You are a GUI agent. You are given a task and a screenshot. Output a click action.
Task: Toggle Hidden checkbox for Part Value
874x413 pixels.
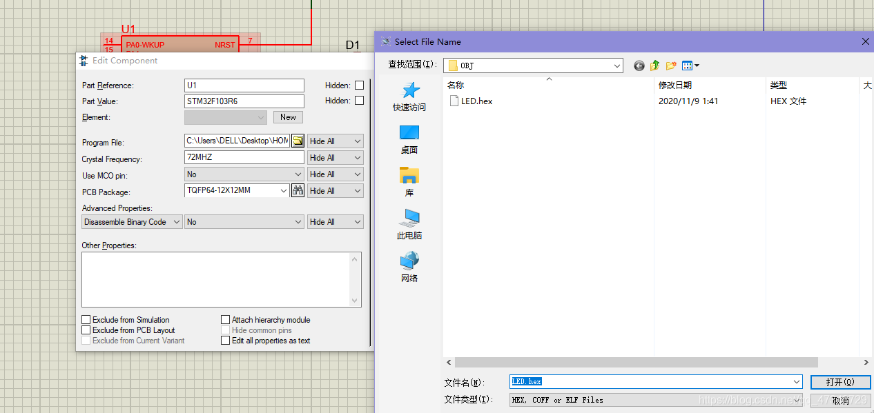tap(359, 101)
